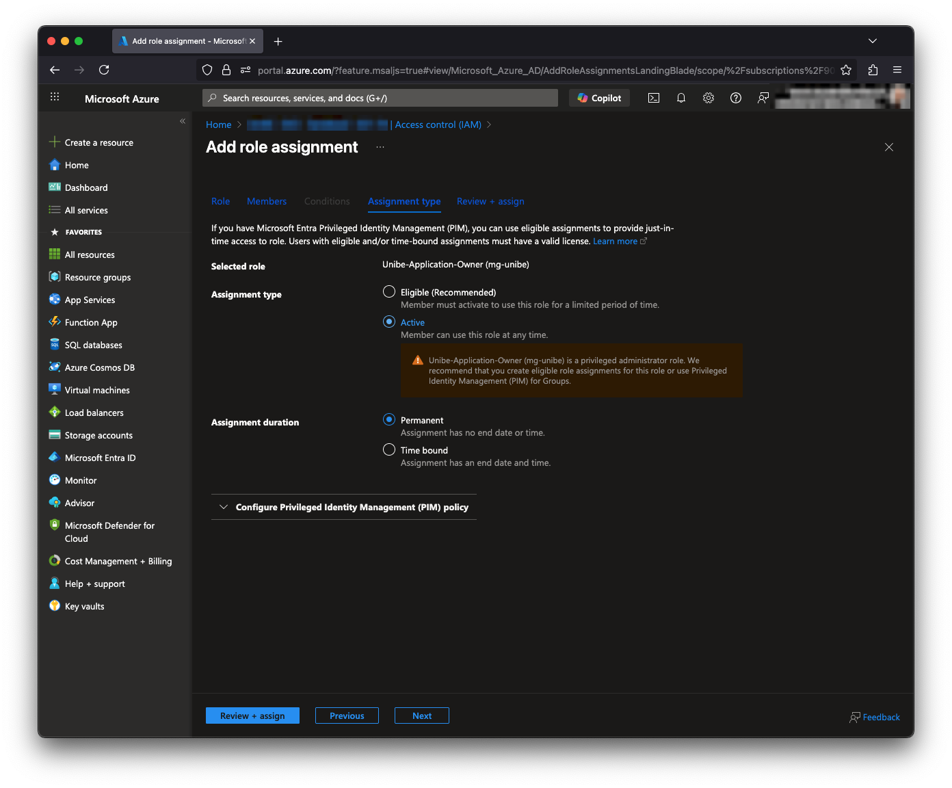Click the help question mark icon
The height and width of the screenshot is (788, 952).
[736, 98]
